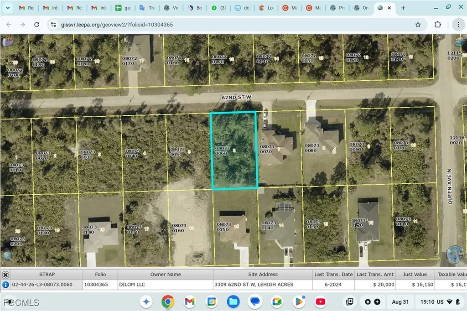Open Gmail from the shelf
Image resolution: width=467 pixels, height=311 pixels.
pos(189,301)
